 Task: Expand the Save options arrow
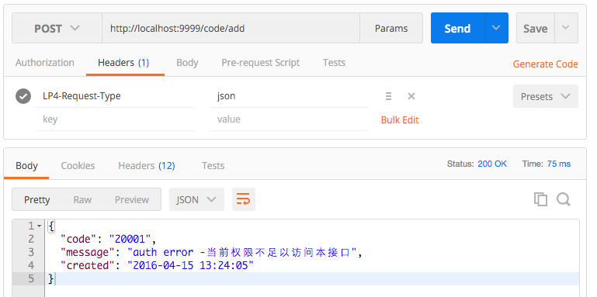(566, 28)
